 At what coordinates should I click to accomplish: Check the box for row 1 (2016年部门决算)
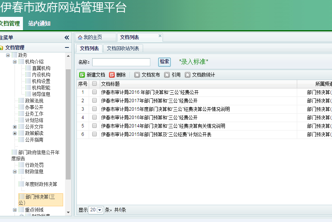(x=94, y=92)
